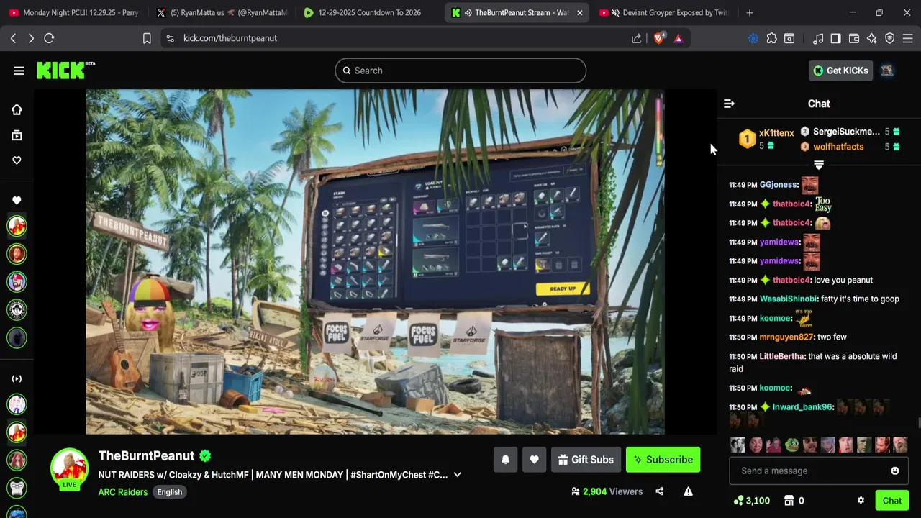This screenshot has width=921, height=518.
Task: Open Leo AI sparkle icon
Action: (x=872, y=38)
